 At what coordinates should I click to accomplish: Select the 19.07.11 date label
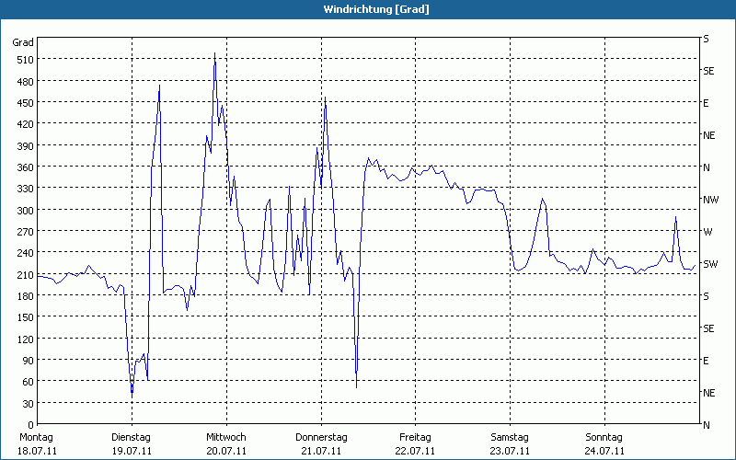pos(132,451)
